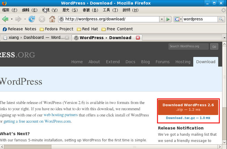Viewport: 227px width, 149px height.
Task: Open the Docs nav link
Action: click(131, 62)
